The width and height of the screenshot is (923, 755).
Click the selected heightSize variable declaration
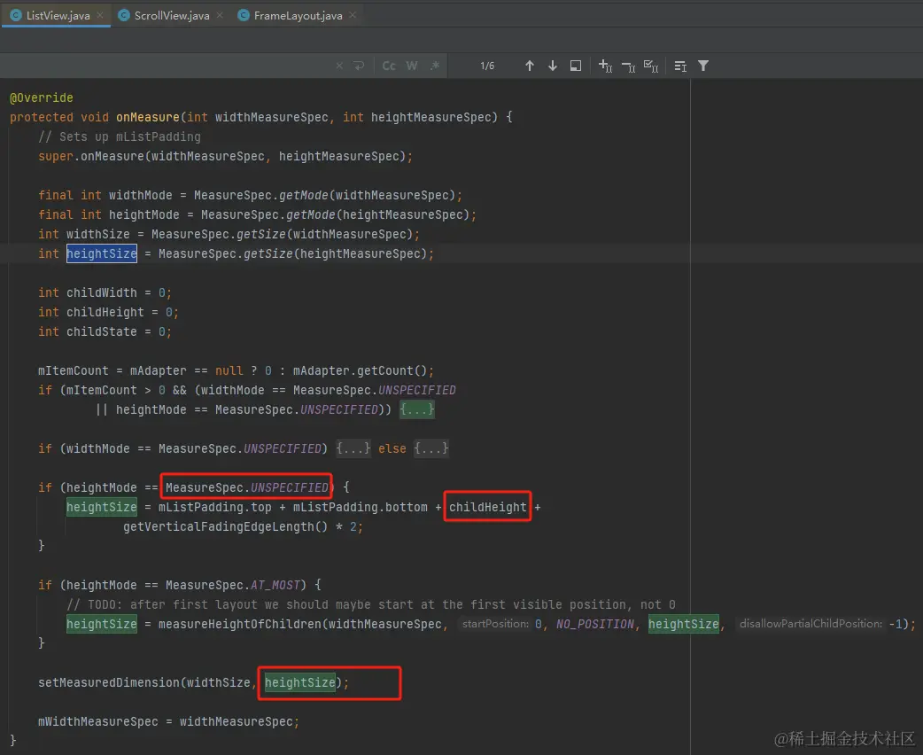pos(101,253)
